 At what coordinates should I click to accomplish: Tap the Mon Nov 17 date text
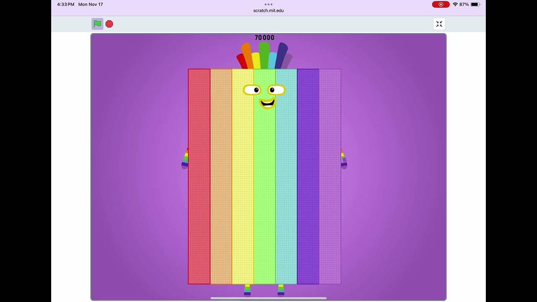(91, 4)
